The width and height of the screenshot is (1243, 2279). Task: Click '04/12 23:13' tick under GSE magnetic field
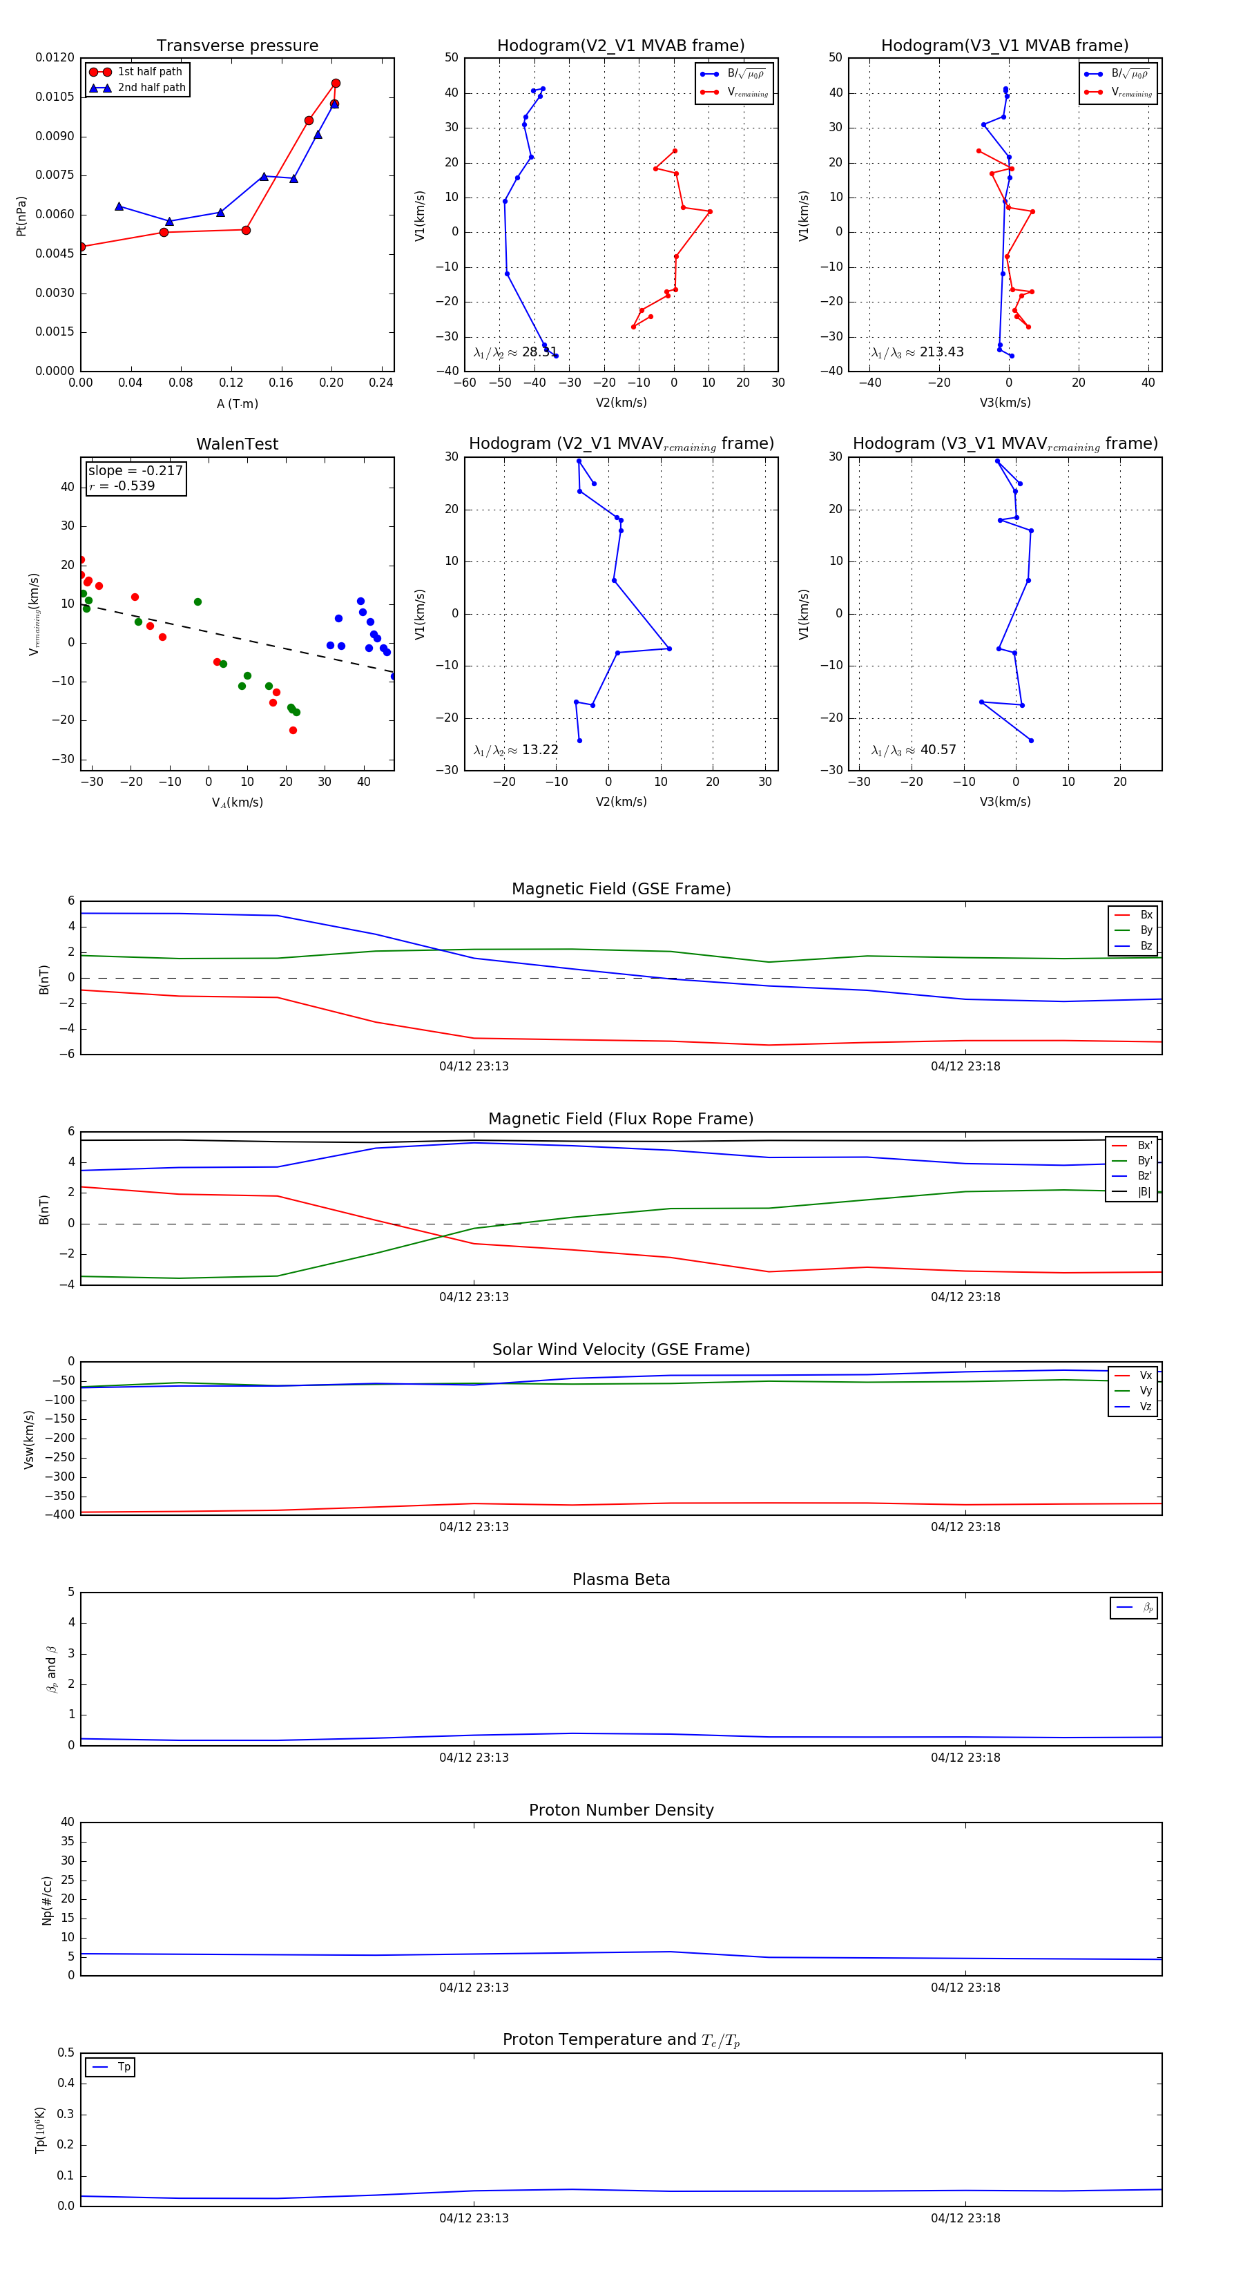pos(473,1066)
